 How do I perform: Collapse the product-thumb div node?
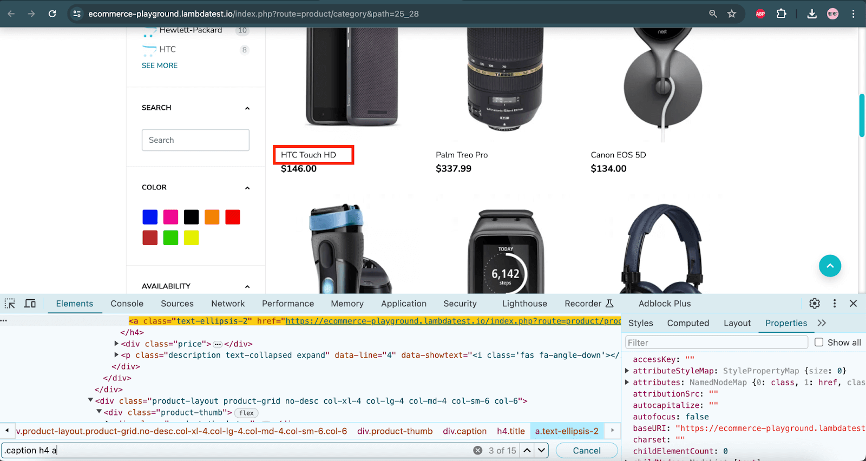(99, 412)
